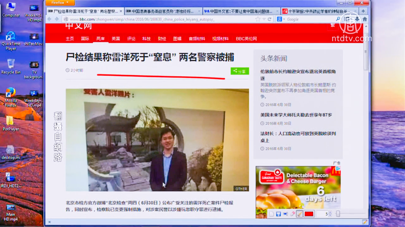Reload the page with the refresh icon

point(270,19)
